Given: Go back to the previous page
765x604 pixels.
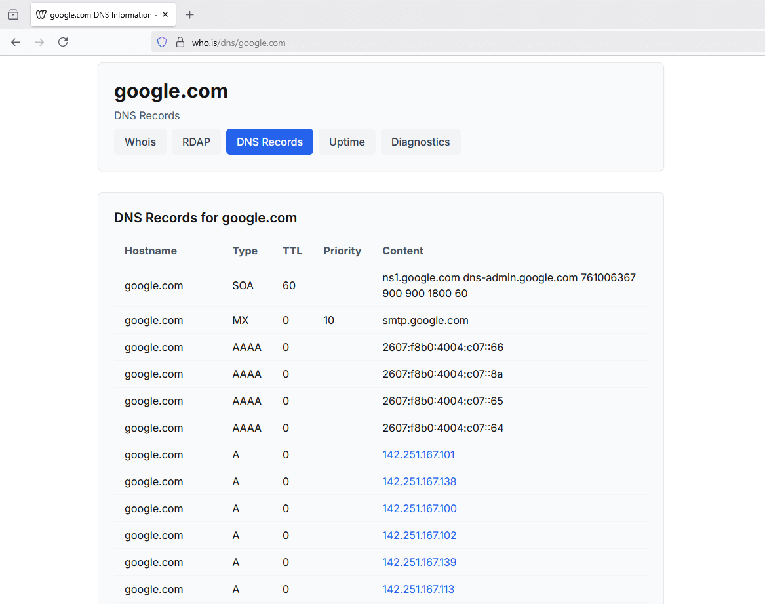Looking at the screenshot, I should (16, 42).
